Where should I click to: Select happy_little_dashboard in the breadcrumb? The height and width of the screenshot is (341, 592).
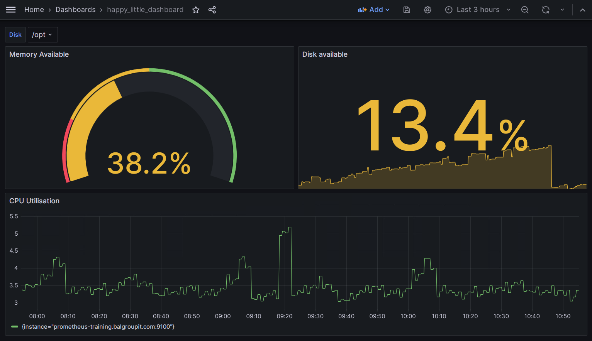coord(145,10)
